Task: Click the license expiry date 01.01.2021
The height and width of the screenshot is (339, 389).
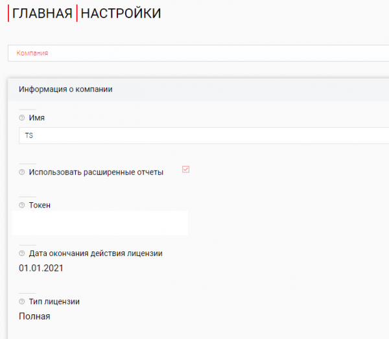Action: 41,268
